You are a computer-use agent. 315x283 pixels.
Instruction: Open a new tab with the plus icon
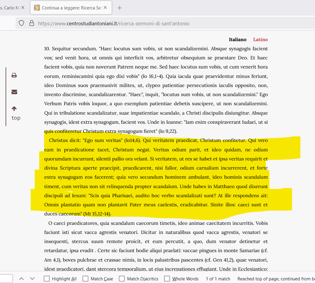(x=119, y=8)
